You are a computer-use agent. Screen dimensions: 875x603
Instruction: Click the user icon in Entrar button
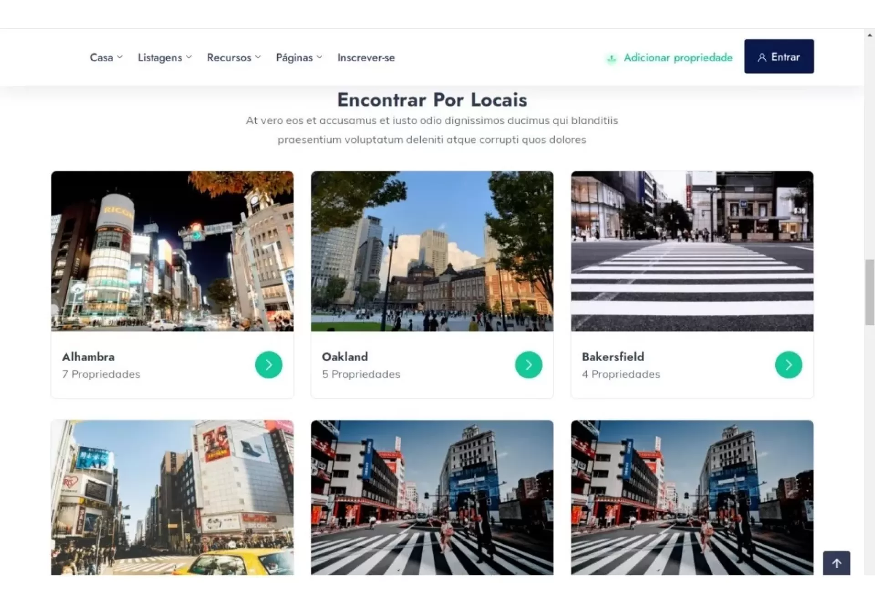[x=762, y=57]
